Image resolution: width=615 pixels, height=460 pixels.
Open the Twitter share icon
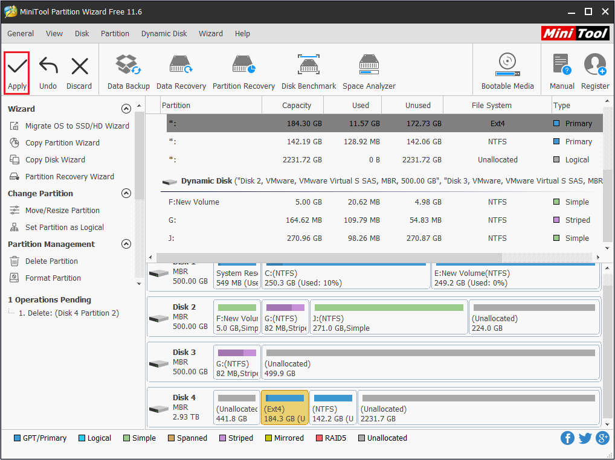pos(585,438)
